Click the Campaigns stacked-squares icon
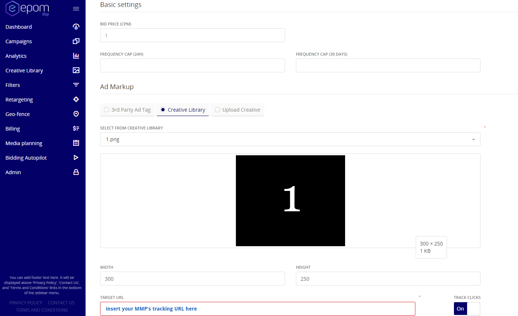The height and width of the screenshot is (316, 518). click(76, 41)
